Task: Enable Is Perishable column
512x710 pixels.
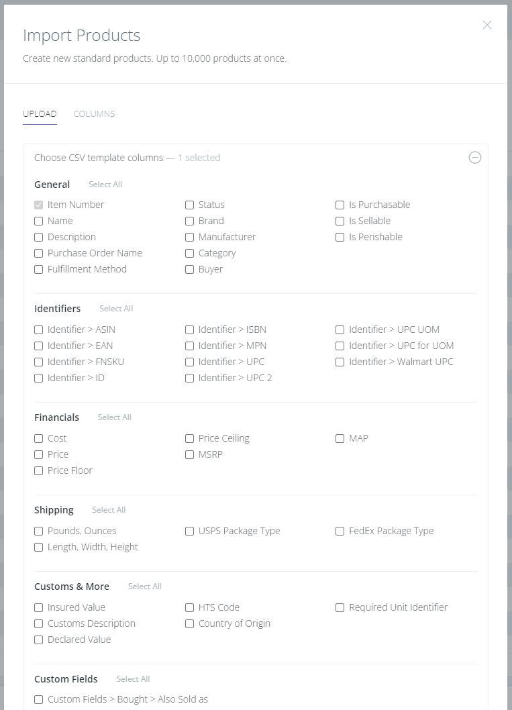Action: (340, 238)
